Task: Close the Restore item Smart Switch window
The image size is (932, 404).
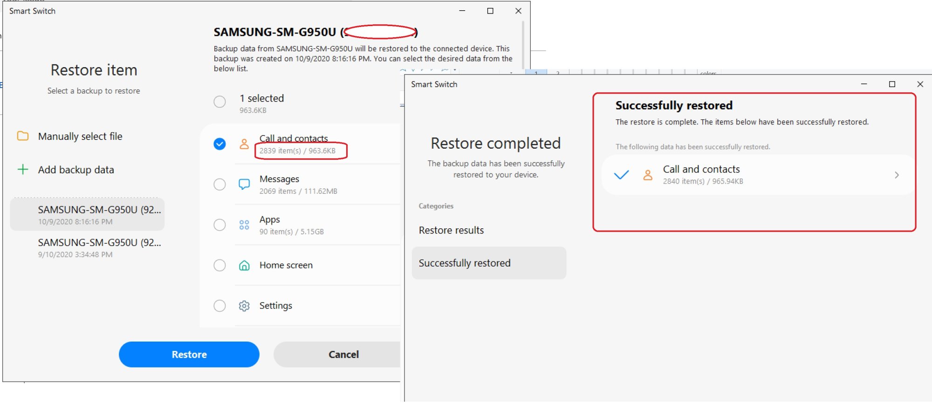Action: tap(518, 11)
